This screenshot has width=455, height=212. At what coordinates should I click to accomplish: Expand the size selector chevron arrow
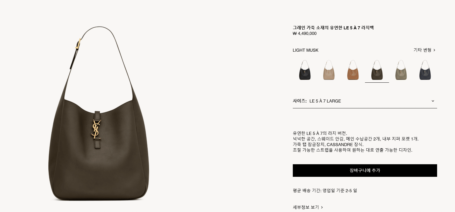pos(433,101)
